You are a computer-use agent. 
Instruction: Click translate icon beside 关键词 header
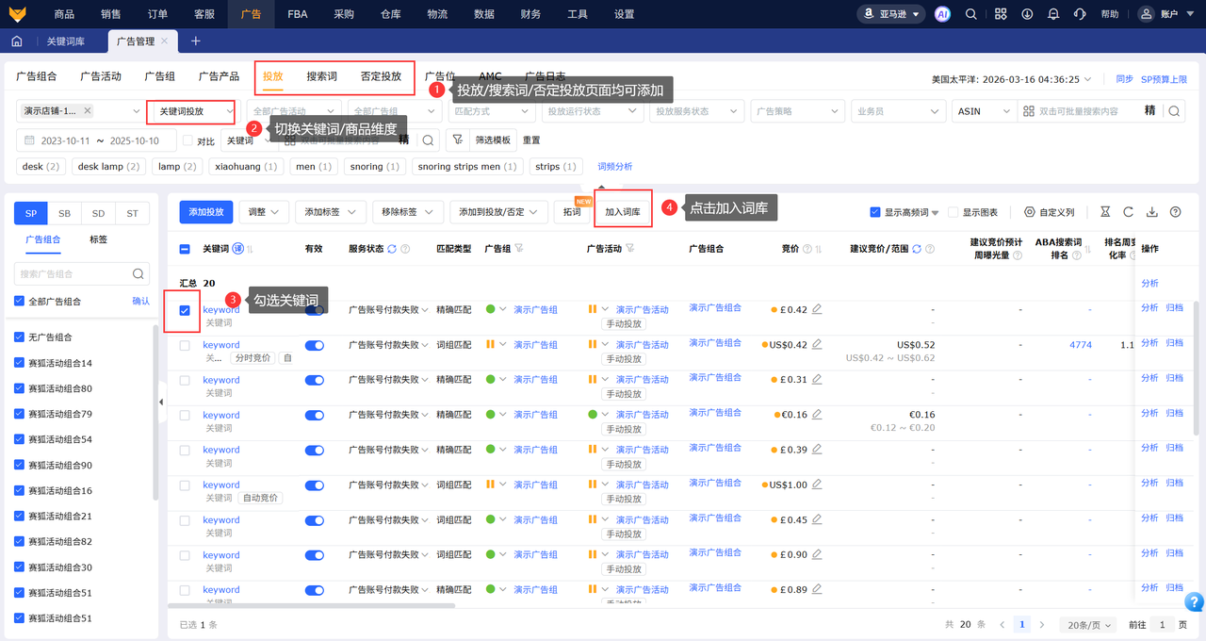(x=238, y=248)
